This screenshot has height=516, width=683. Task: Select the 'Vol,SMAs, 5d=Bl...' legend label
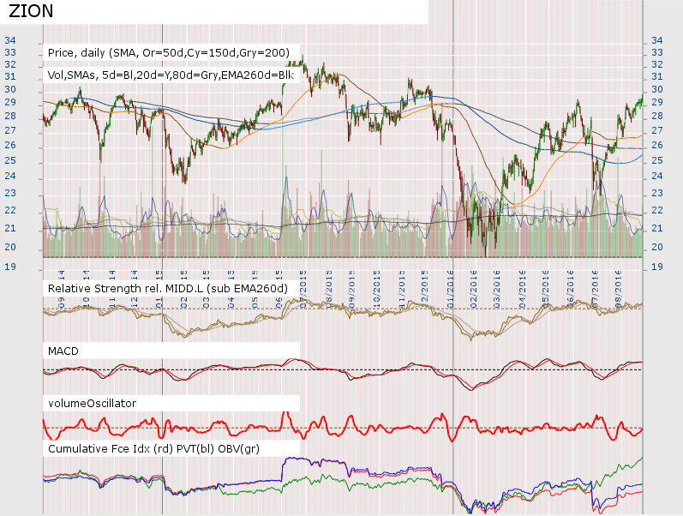171,75
